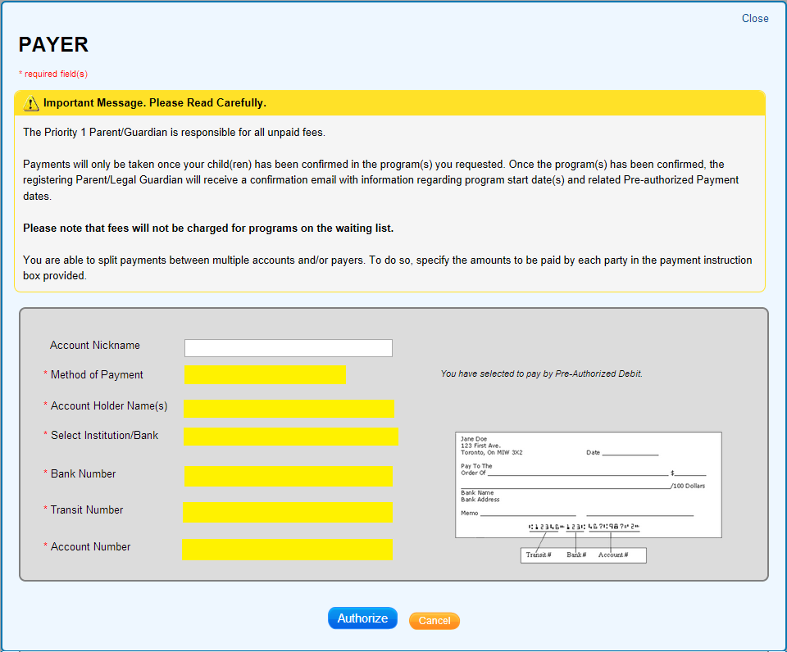Click the Bank Number field
The image size is (787, 652).
click(288, 476)
